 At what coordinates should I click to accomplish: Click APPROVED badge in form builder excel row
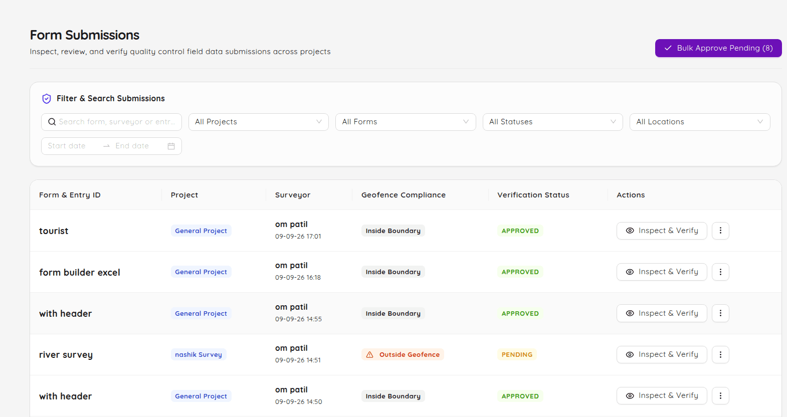point(520,272)
